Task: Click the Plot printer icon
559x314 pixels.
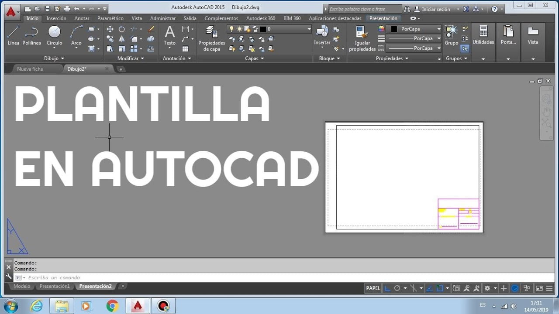Action: click(x=67, y=9)
